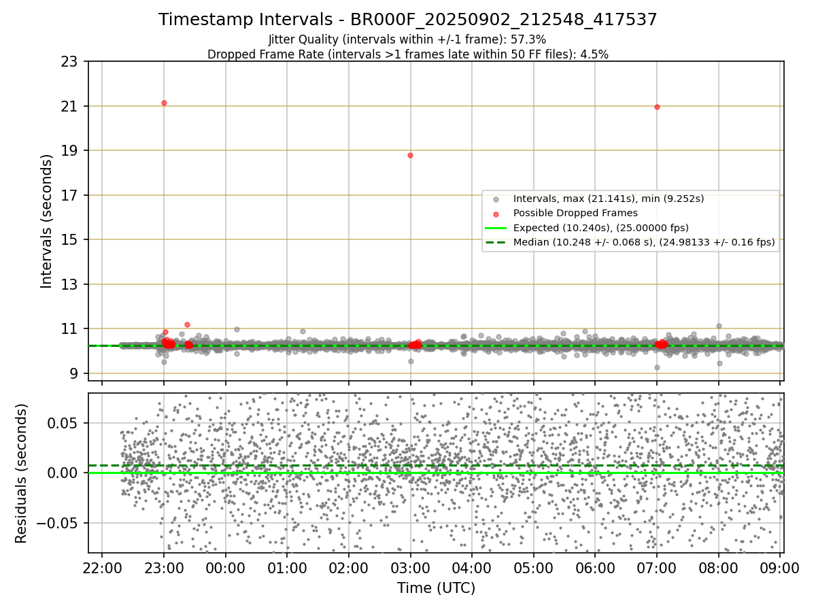Click the gray point near 9.2 seconds at 07:00
816x612 pixels.
click(x=657, y=368)
